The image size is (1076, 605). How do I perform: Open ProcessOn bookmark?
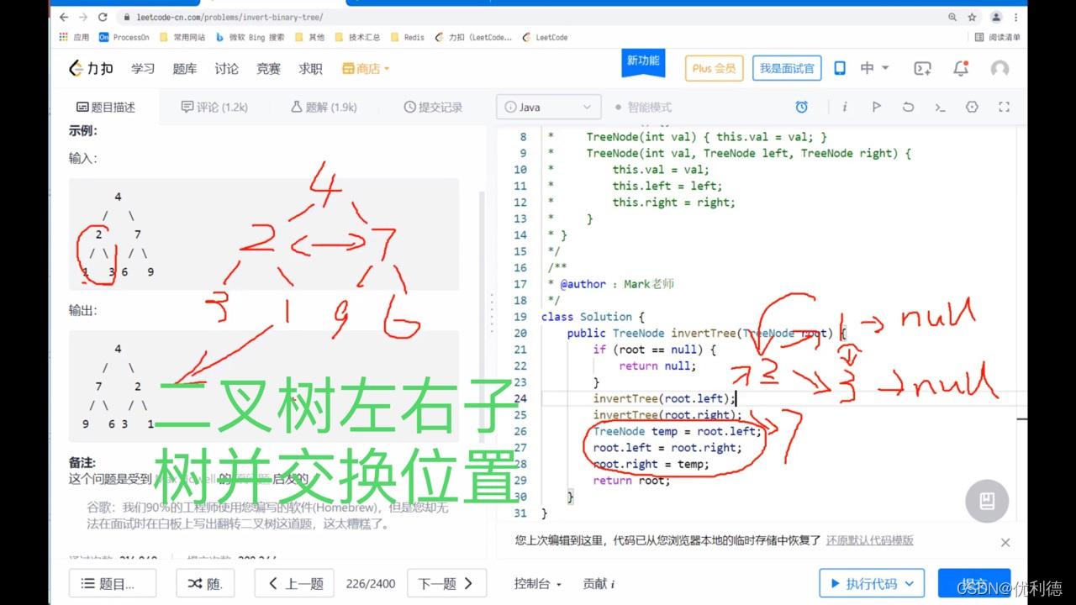124,37
